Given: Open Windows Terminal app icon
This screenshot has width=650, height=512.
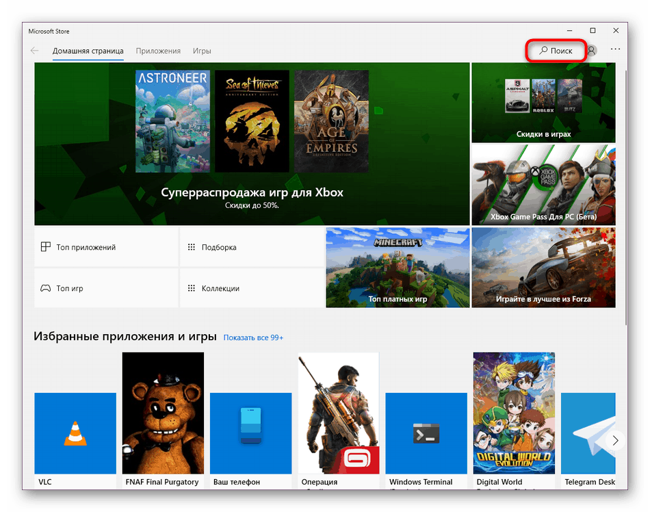Looking at the screenshot, I should pos(426,433).
